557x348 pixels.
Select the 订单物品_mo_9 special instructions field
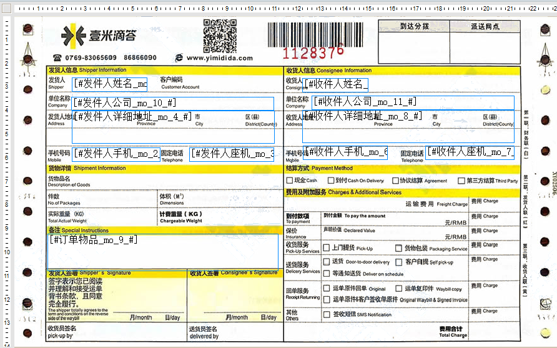click(163, 252)
